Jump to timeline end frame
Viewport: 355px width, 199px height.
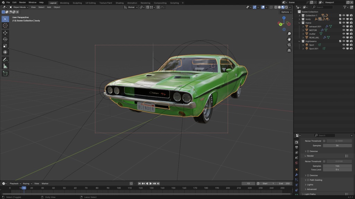coord(158,184)
